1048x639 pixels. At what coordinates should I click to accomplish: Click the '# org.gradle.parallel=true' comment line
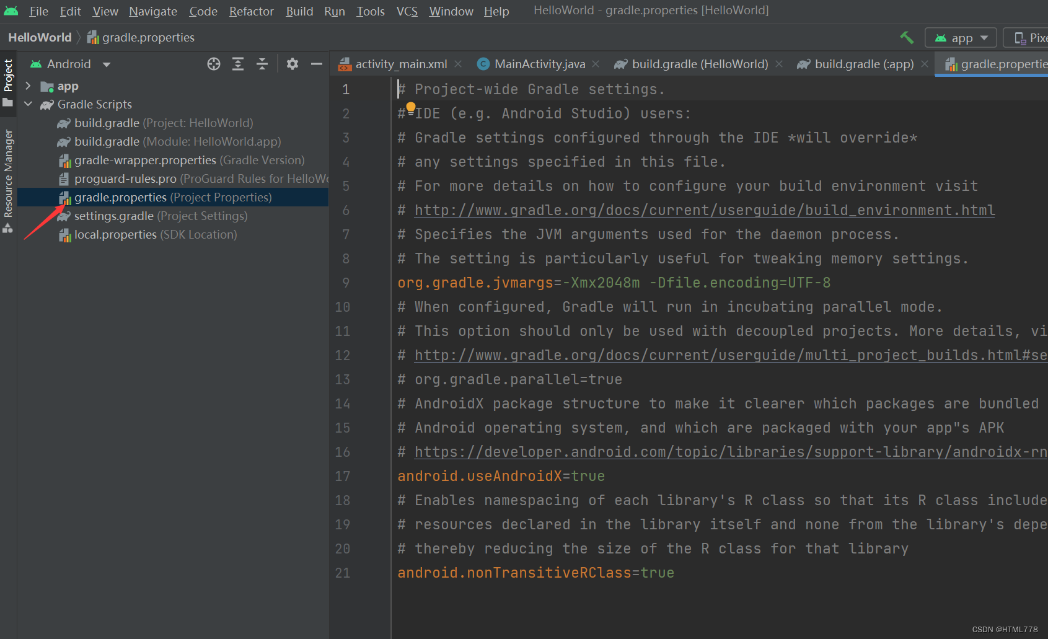[x=509, y=380]
